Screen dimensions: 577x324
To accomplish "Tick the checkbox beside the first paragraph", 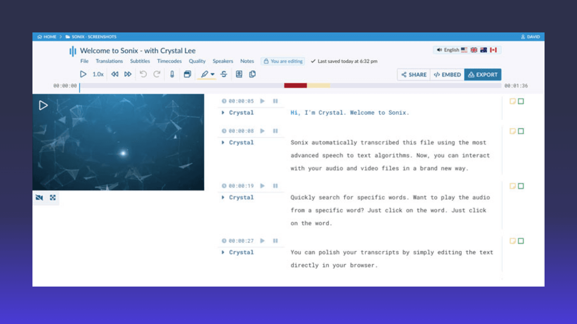I will pyautogui.click(x=521, y=102).
